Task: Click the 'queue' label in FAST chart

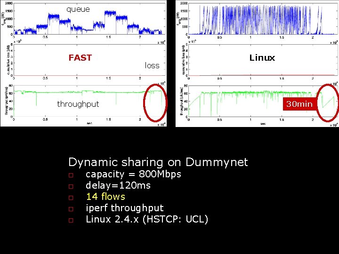Action: pyautogui.click(x=78, y=9)
